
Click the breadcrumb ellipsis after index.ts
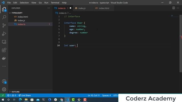pyautogui.click(x=70, y=13)
